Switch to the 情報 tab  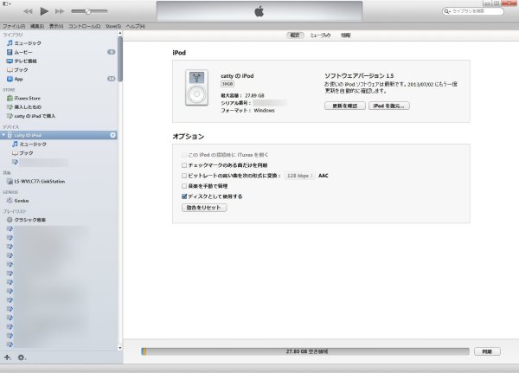coord(345,35)
